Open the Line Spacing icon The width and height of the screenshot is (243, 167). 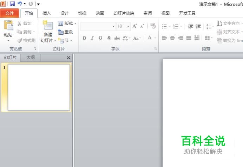(x=210, y=26)
